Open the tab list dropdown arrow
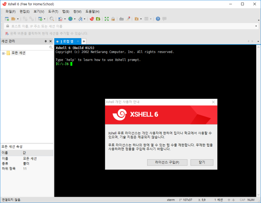The height and width of the screenshot is (203, 261). [x=258, y=41]
